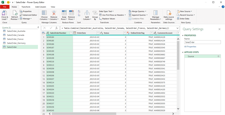The width and height of the screenshot is (225, 115).
Task: Open the Merge Queries dropdown
Action: click(137, 11)
